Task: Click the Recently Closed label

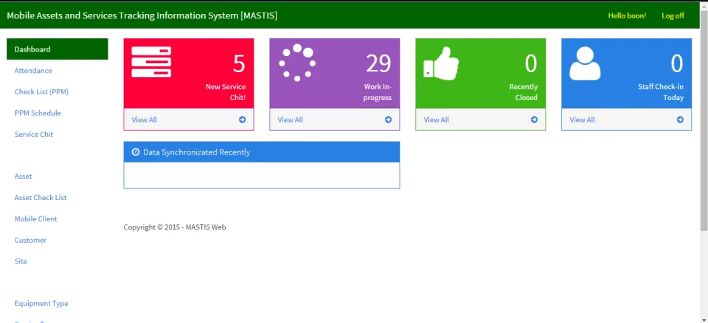Action: point(524,92)
